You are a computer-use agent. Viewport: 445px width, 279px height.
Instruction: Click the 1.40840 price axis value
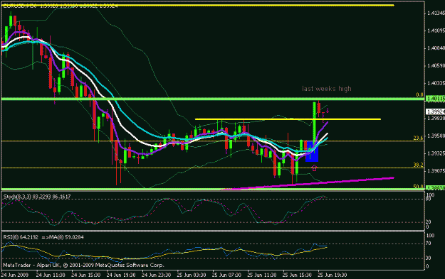(x=436, y=48)
